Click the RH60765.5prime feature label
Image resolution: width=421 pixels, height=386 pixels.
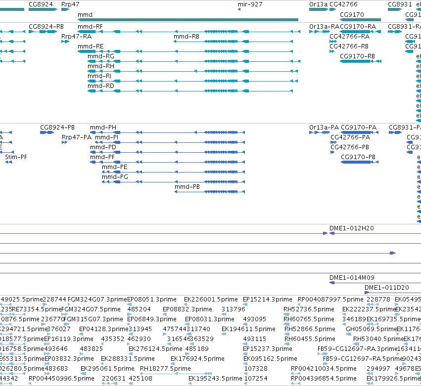point(309,319)
